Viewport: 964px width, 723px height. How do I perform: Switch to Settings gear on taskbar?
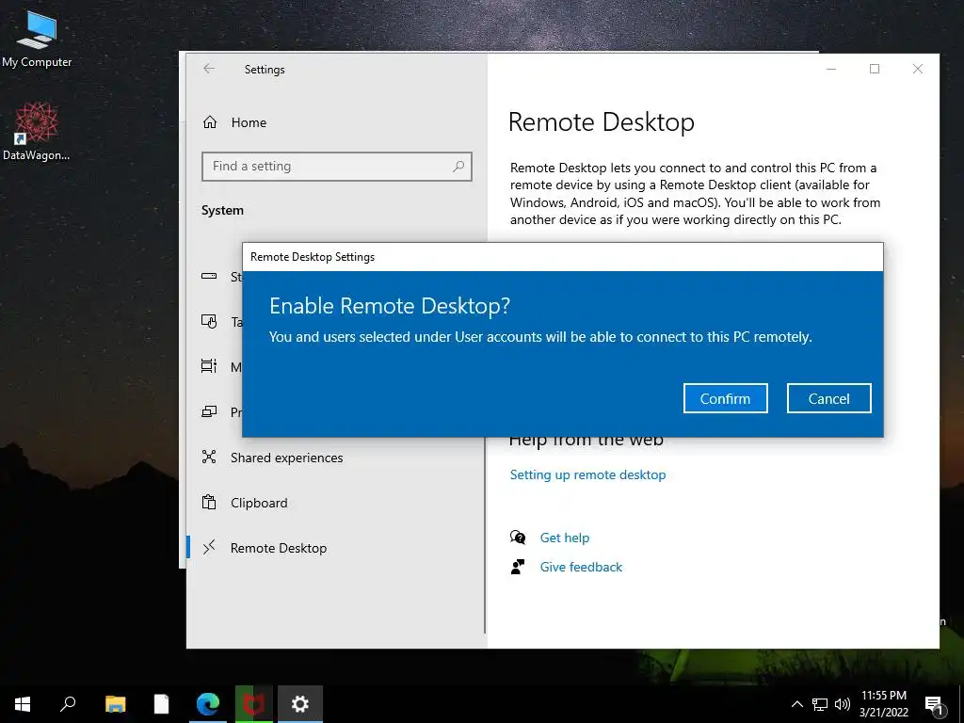tap(300, 704)
